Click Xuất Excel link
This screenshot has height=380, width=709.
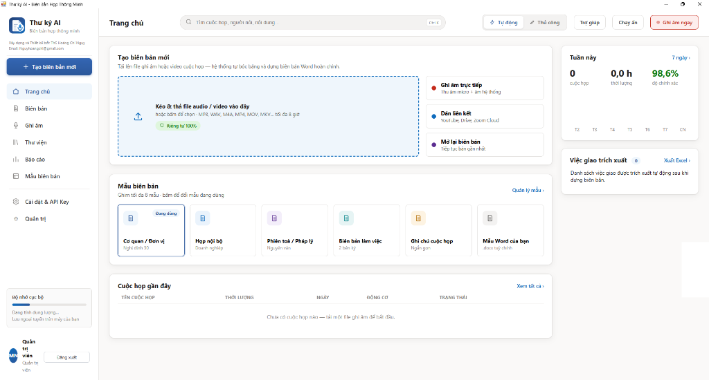coord(677,160)
